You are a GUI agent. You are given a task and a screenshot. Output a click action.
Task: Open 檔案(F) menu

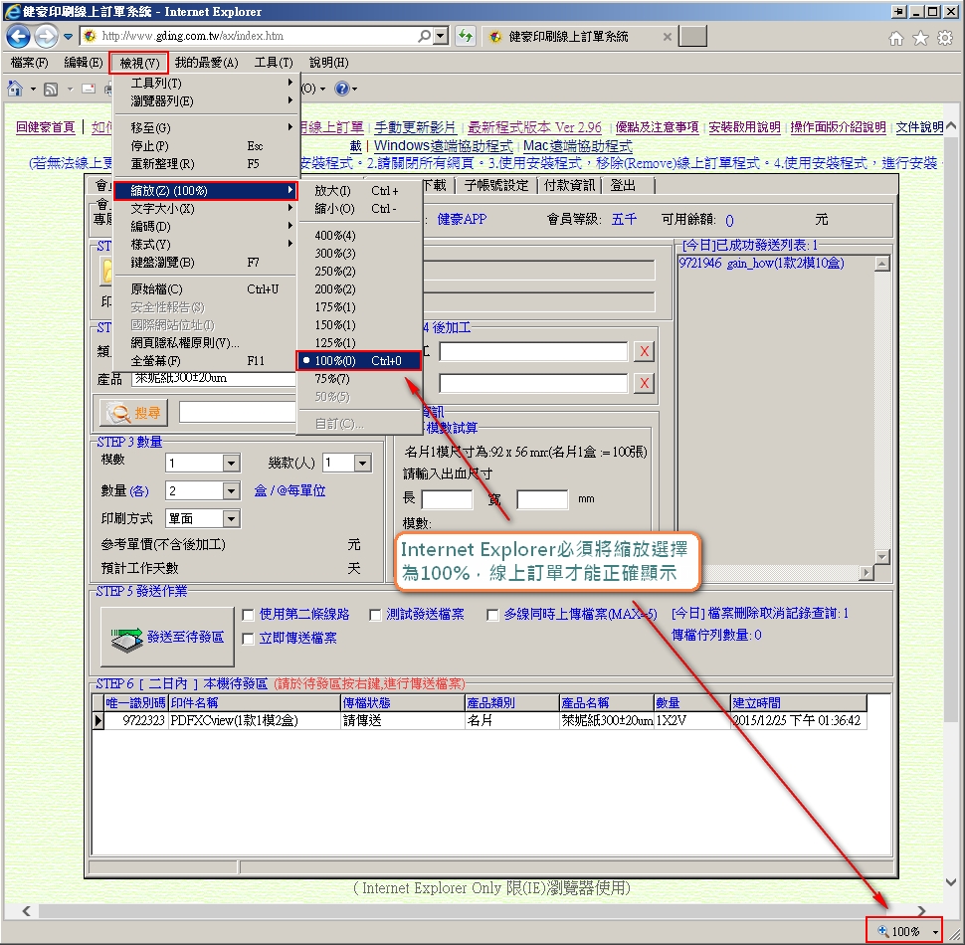(30, 63)
